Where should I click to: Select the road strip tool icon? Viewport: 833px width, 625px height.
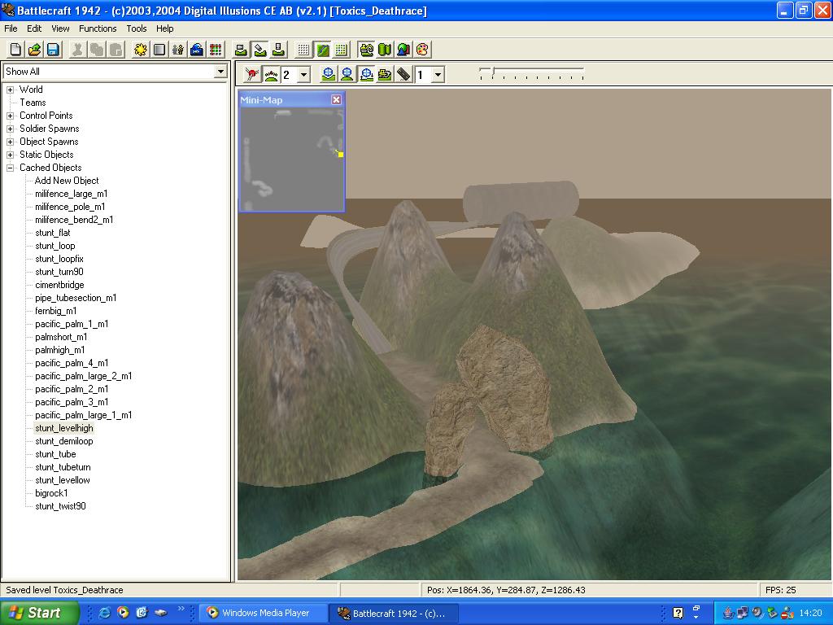point(403,74)
